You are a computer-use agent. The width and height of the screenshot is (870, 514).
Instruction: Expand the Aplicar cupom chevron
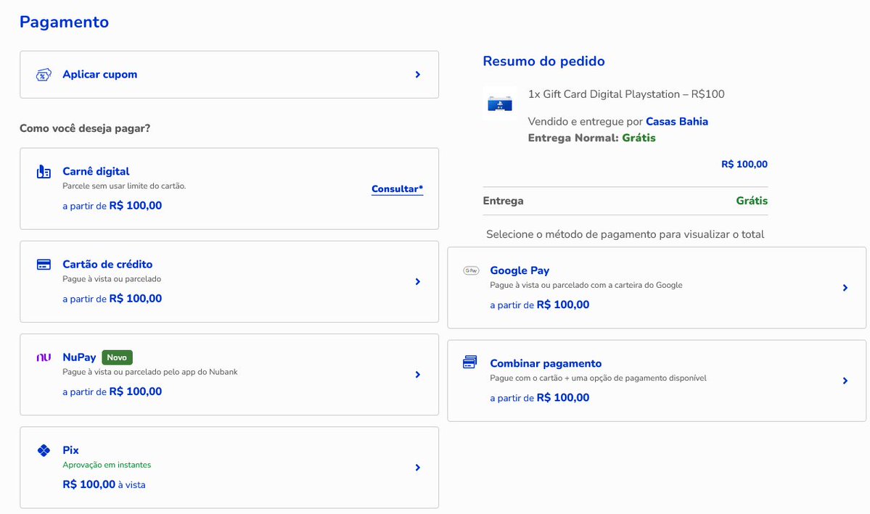(418, 75)
